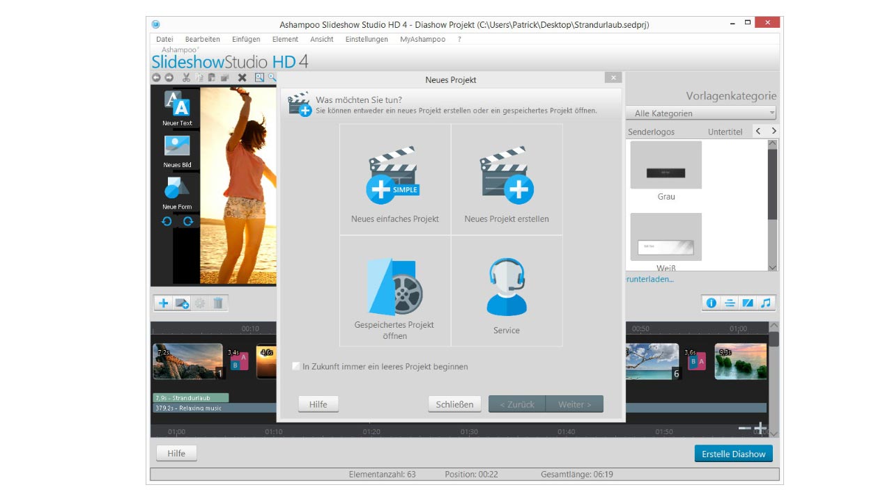Viewport: 892px width, 501px height.
Task: Click the diagonal transition icon
Action: click(x=748, y=303)
